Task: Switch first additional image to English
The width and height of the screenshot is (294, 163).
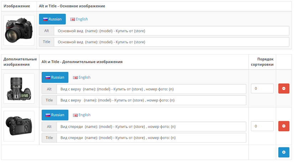Action: pyautogui.click(x=82, y=77)
